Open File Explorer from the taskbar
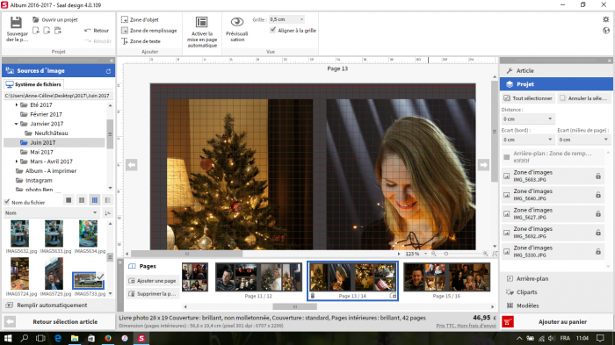The height and width of the screenshot is (345, 615). pos(75,338)
